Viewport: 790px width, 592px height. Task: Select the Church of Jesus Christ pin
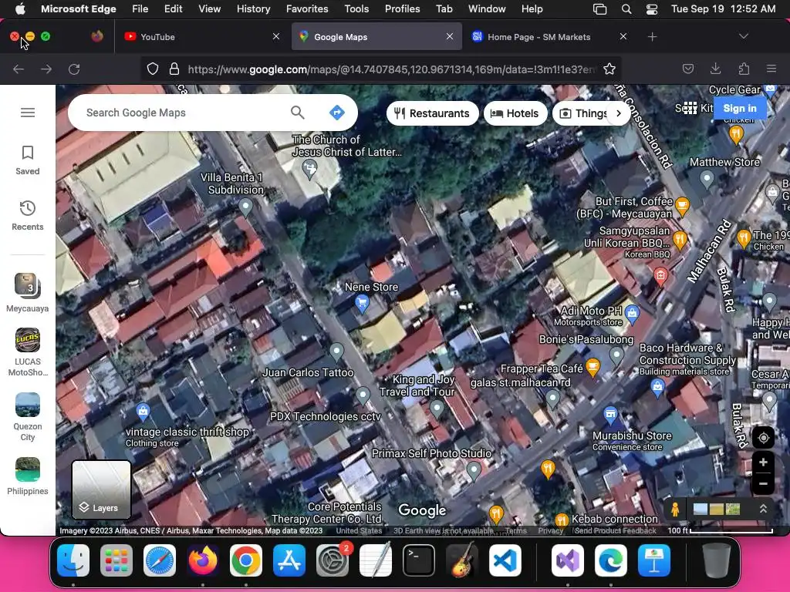[309, 169]
